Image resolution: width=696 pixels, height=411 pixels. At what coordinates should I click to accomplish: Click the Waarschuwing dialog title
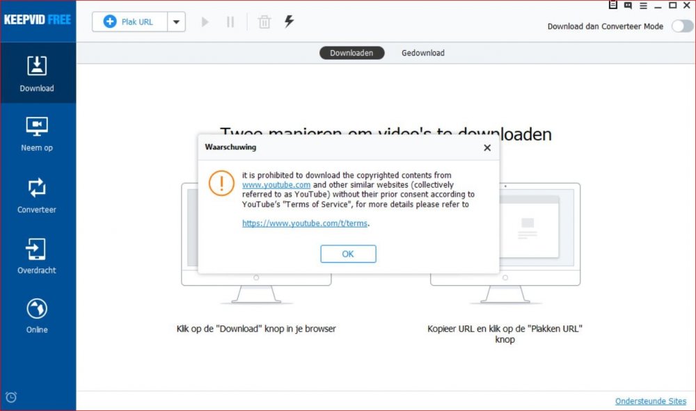[x=230, y=147]
